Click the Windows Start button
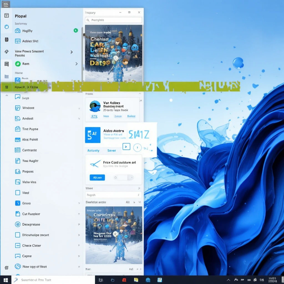The image size is (284, 284). [x=6, y=280]
